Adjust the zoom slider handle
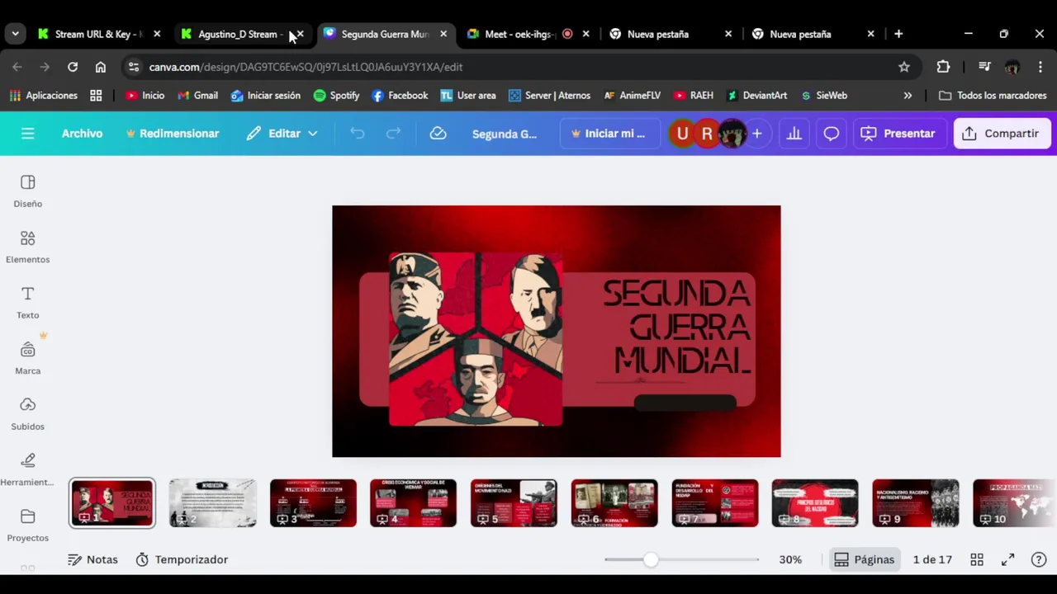1057x594 pixels. click(651, 559)
